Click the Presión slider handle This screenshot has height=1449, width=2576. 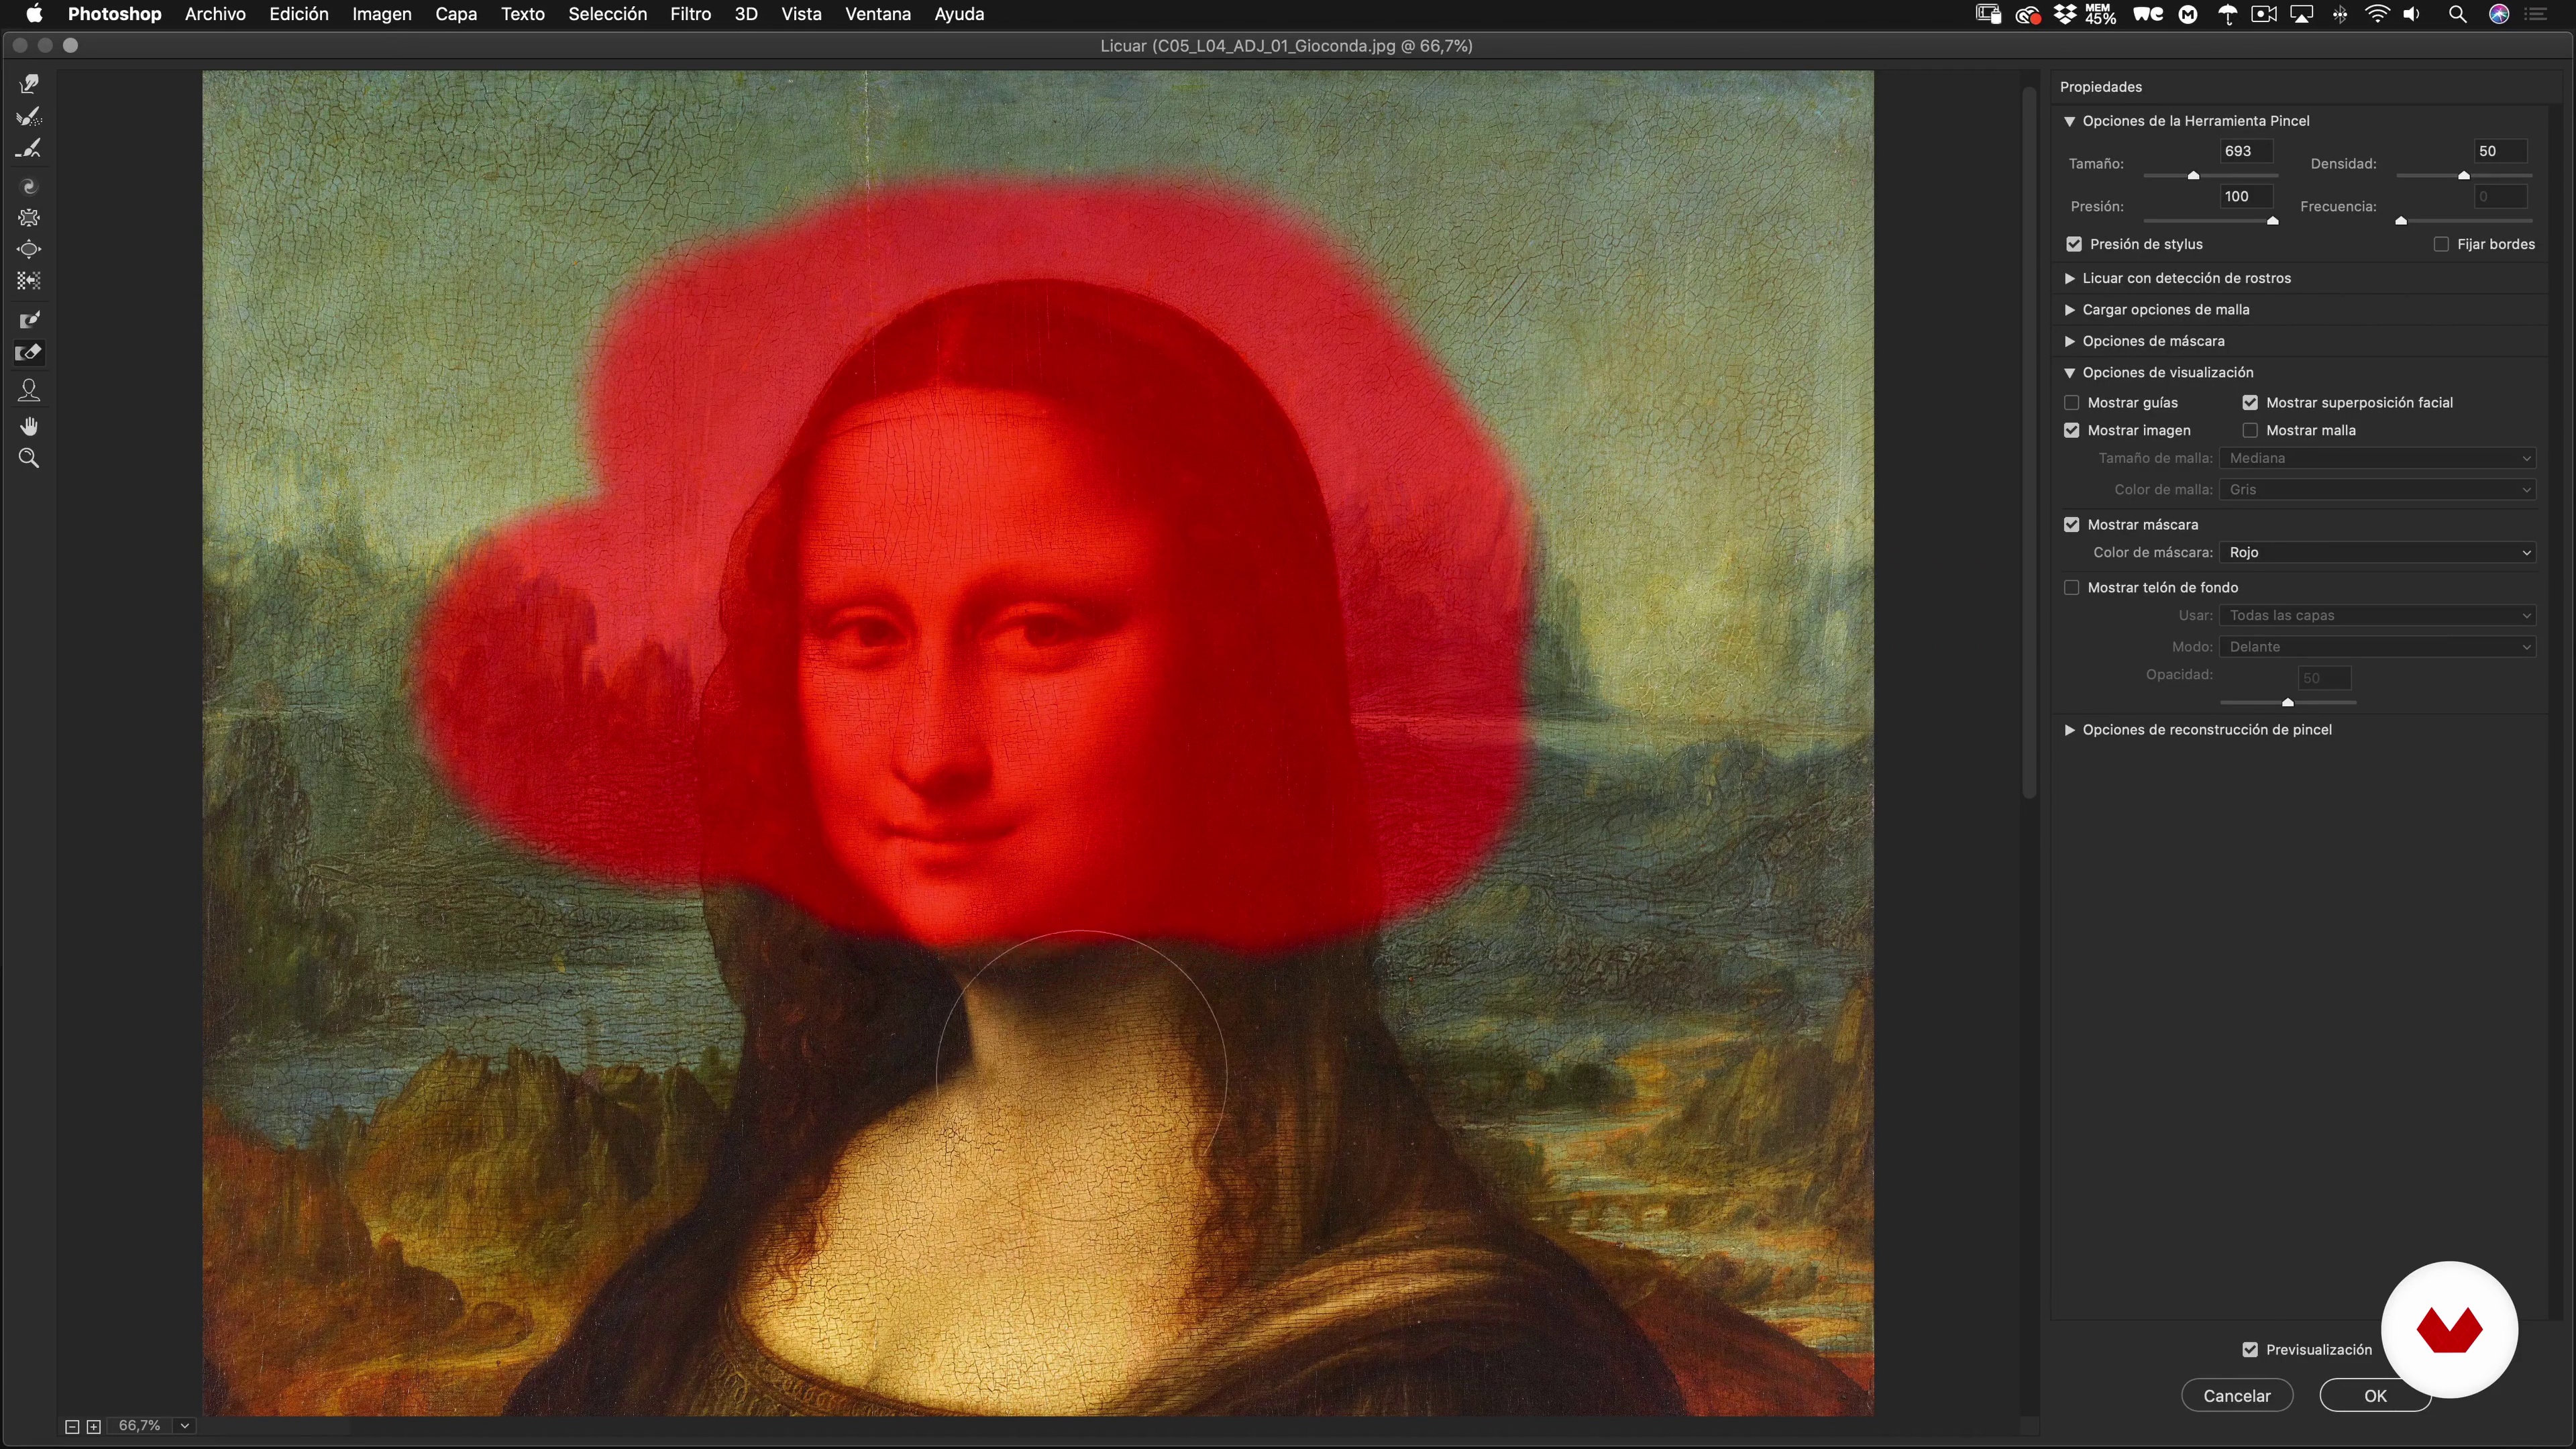coord(2272,220)
